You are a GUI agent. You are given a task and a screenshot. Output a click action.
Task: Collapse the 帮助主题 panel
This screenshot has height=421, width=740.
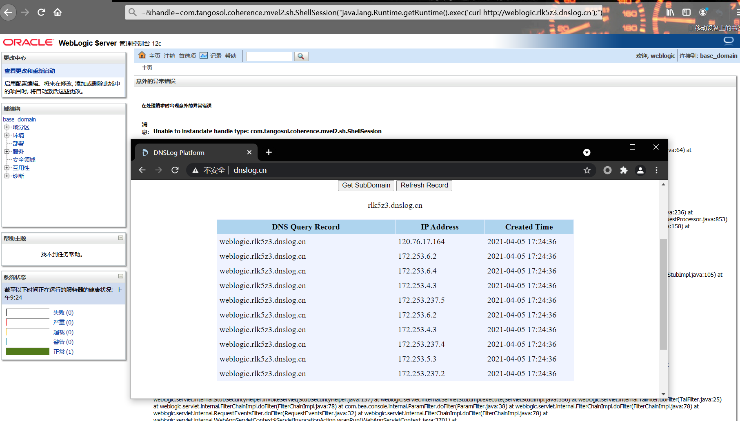click(x=121, y=238)
